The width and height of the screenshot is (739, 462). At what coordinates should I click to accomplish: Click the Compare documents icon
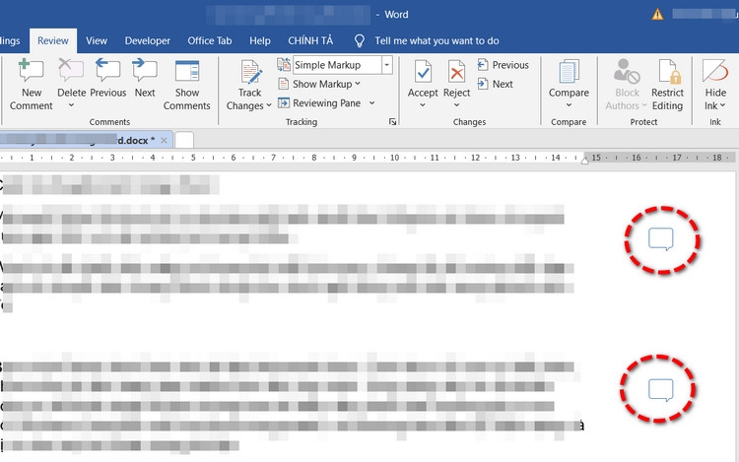(569, 72)
